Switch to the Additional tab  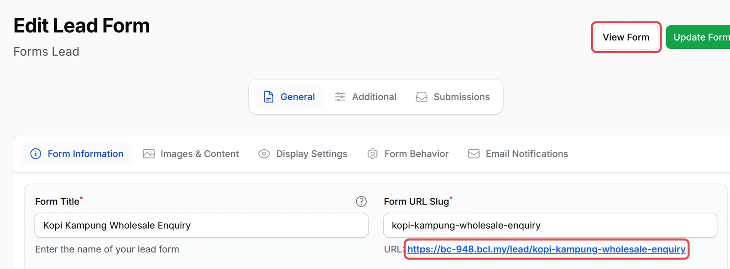coord(366,97)
